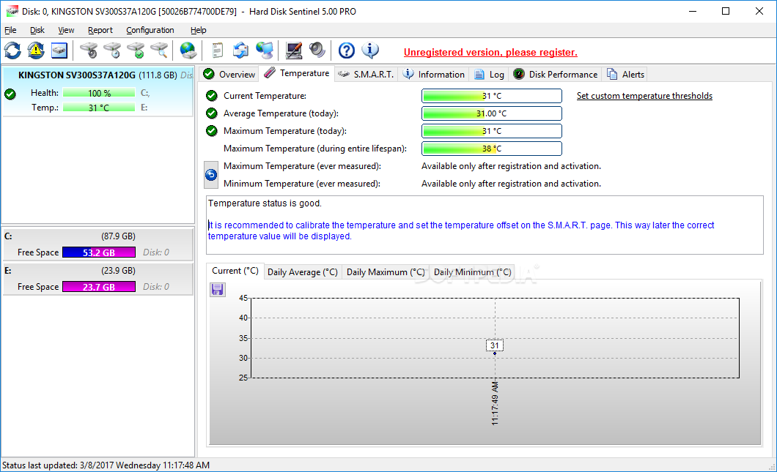Select the Temperature tab
The image size is (777, 472).
coord(296,73)
